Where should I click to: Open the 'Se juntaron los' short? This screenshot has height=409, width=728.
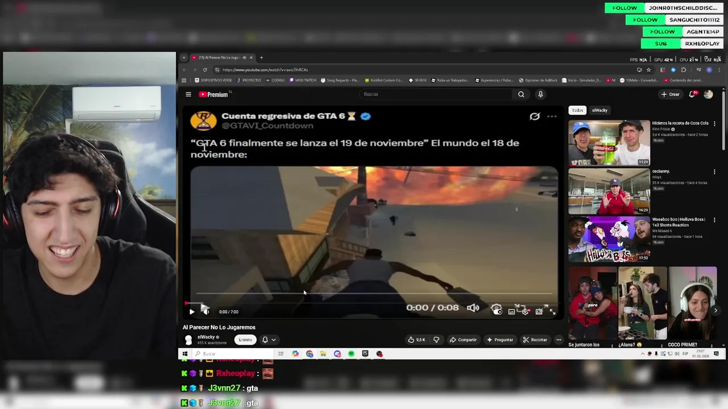click(593, 303)
